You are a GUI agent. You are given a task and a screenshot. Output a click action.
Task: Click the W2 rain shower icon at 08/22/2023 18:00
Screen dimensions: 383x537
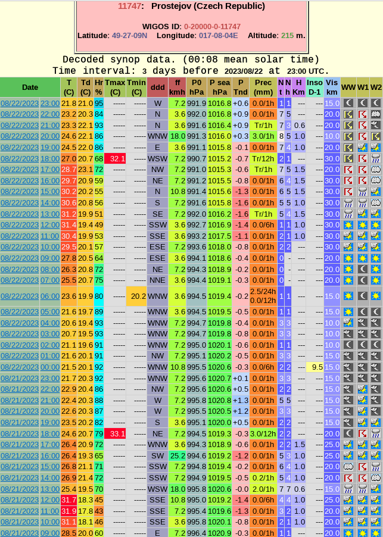(376, 159)
